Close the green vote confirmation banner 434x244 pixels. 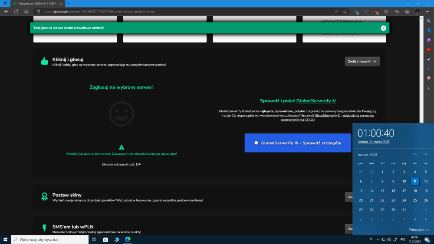tap(383, 28)
